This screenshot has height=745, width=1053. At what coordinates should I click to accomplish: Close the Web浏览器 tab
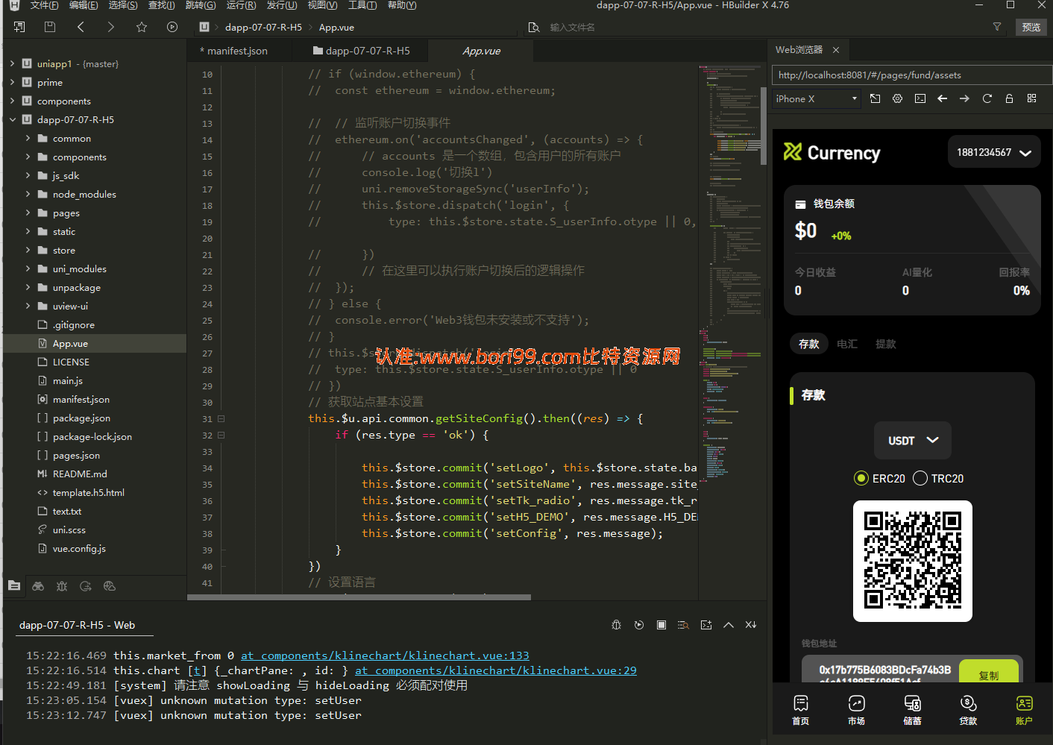(x=836, y=50)
